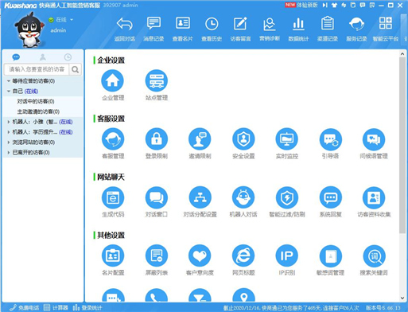Open 营销诊断 marketing diagnosis
Screen dimensions: 408x312
tap(270, 29)
